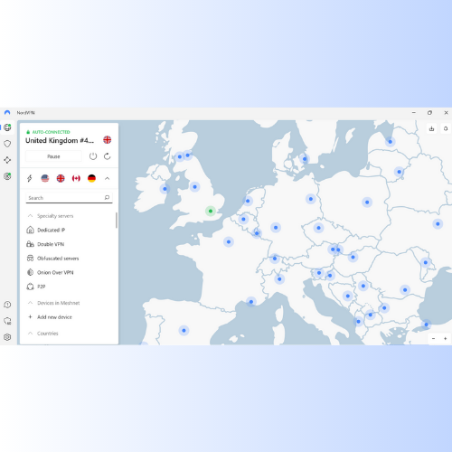Click the server search field

[x=69, y=198]
